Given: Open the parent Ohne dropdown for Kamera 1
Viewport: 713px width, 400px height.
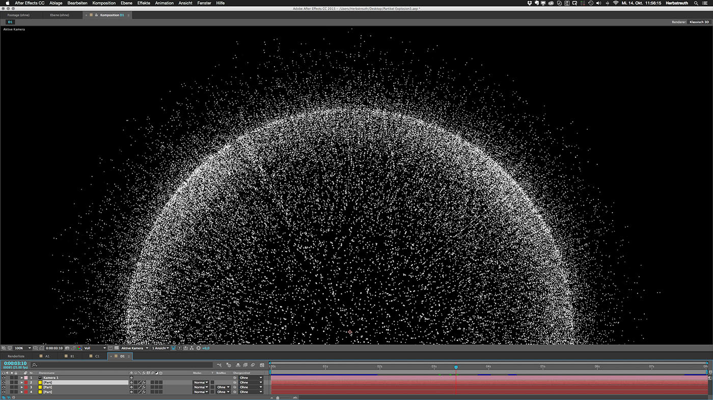Looking at the screenshot, I should [251, 378].
